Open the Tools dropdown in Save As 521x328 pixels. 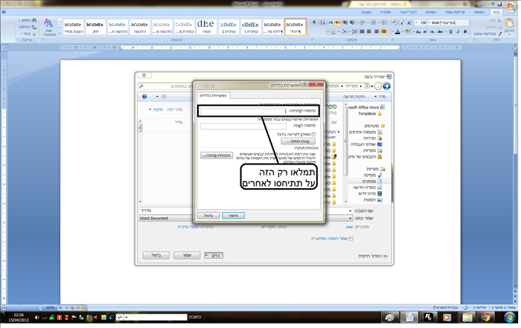pyautogui.click(x=214, y=255)
